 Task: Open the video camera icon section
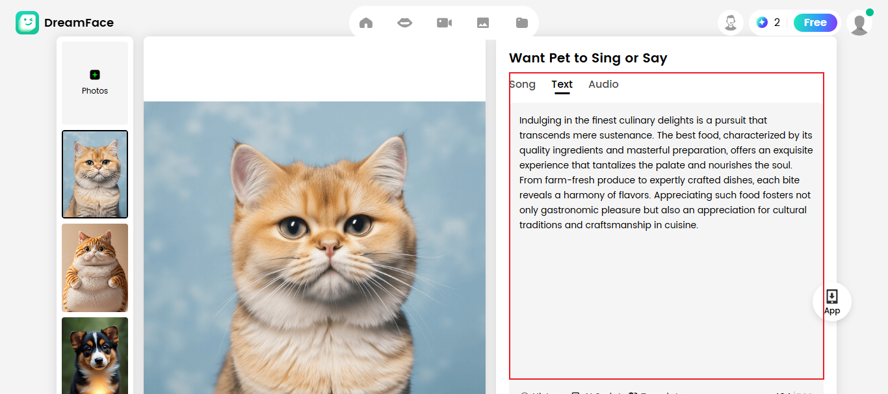444,23
